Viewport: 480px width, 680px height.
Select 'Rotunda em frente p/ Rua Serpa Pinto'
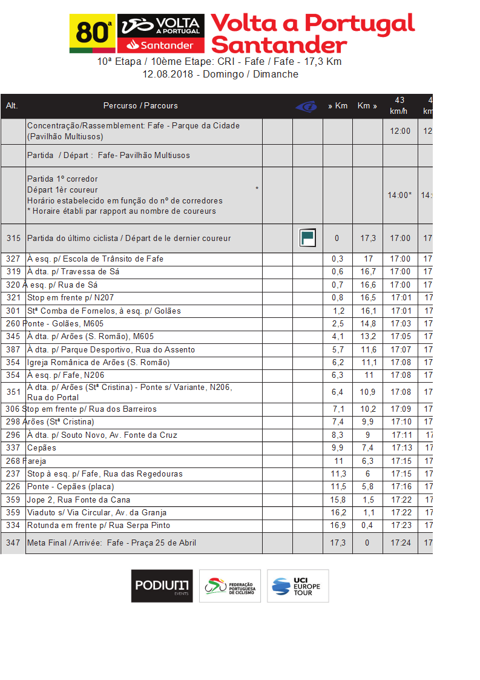(99, 525)
